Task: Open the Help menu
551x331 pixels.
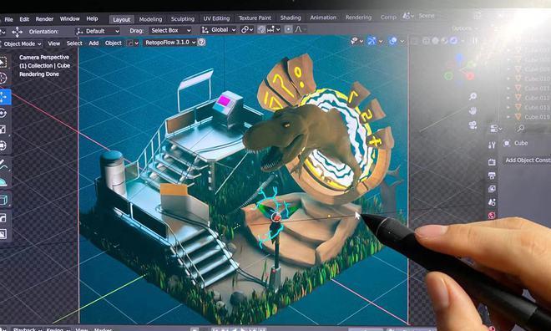Action: click(x=92, y=18)
